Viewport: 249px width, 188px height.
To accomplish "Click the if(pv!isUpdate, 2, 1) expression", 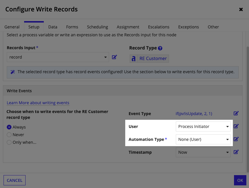I will click(x=194, y=114).
